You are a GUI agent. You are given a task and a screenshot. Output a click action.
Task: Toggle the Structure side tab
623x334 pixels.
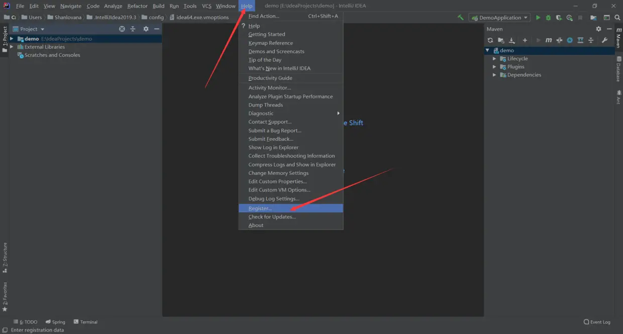[5, 258]
